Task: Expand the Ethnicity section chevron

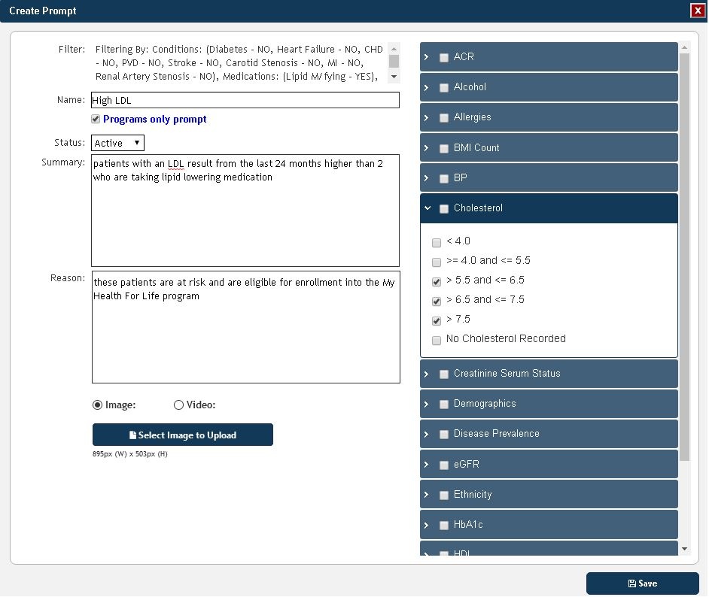Action: coord(427,495)
